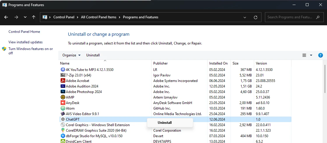
Task: Select the 7-Zip program icon
Action: (x=63, y=75)
